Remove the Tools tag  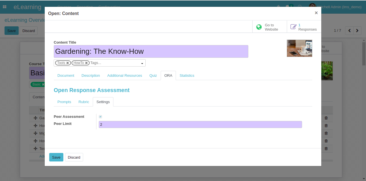[x=68, y=63]
